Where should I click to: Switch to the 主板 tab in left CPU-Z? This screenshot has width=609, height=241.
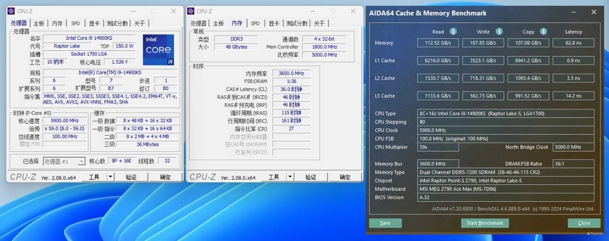(x=39, y=23)
